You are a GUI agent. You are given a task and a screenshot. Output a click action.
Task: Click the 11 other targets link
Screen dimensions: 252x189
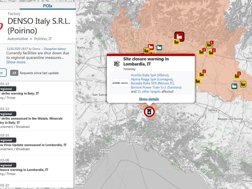pyautogui.click(x=149, y=92)
